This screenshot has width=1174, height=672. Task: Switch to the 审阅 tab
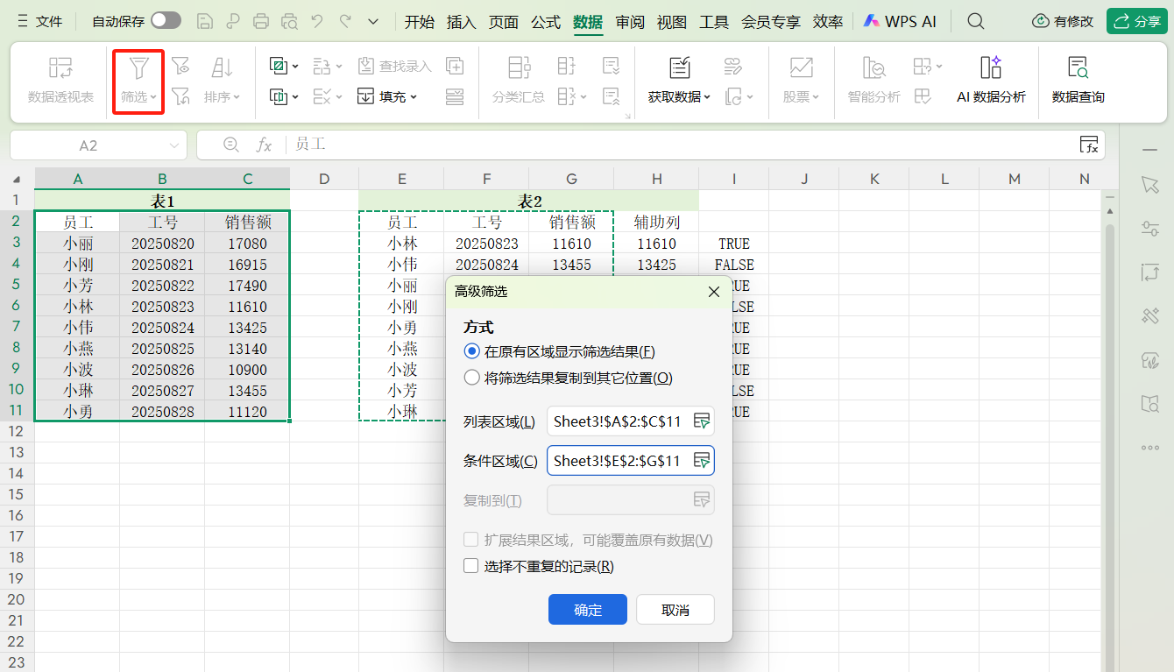(x=630, y=22)
